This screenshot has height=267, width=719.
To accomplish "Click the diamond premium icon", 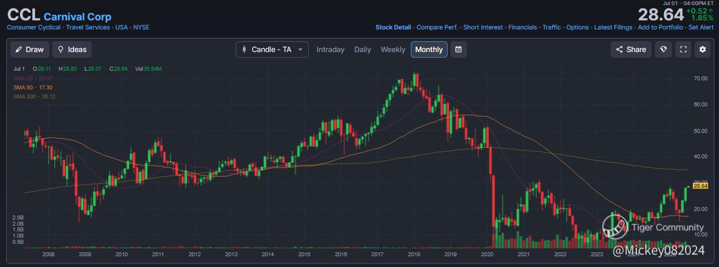I will coord(663,49).
